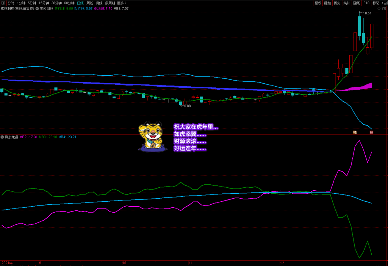Expand the 凤表龙姿 indicator dropdown arrow
Viewport: 388px width, 266px height.
tap(2, 137)
